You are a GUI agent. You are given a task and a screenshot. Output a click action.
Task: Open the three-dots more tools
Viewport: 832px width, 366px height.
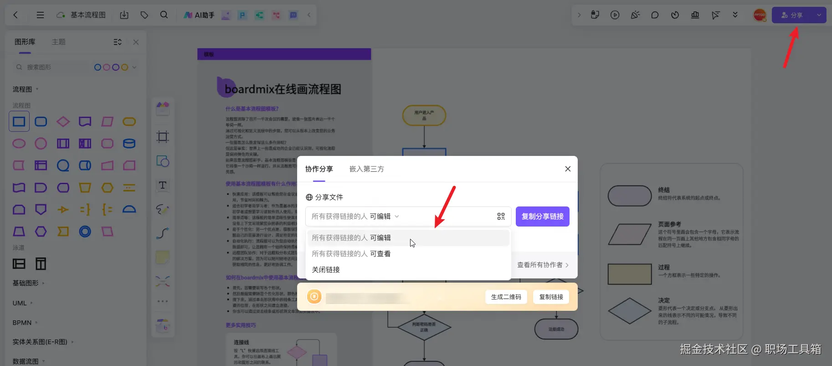(163, 301)
